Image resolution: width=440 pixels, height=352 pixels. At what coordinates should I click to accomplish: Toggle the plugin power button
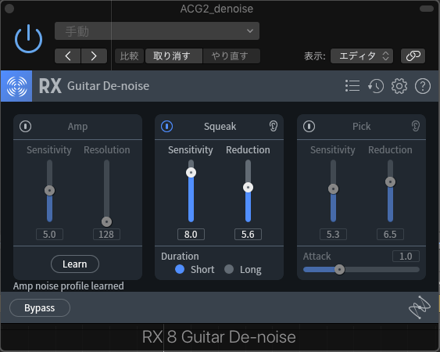click(x=28, y=39)
